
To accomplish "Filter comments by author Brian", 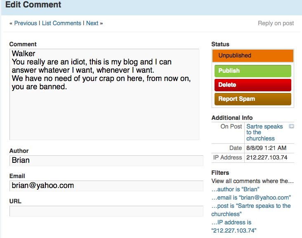I will point(235,189).
